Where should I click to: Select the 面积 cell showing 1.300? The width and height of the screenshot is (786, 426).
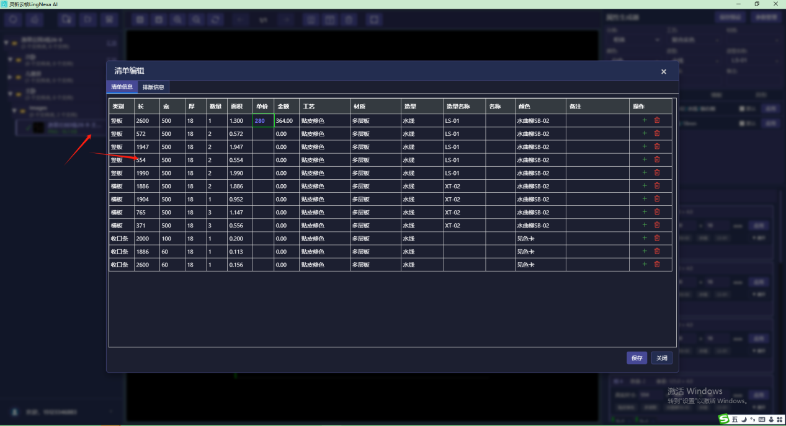[240, 120]
